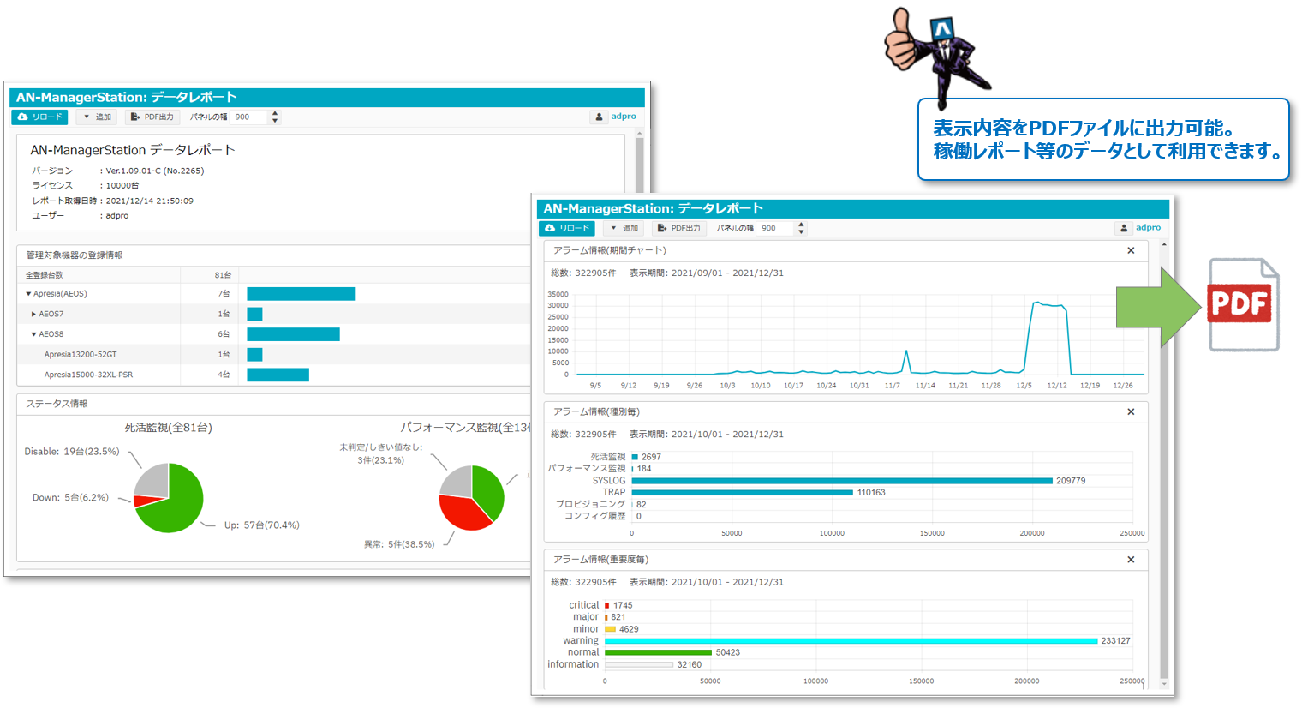Image resolution: width=1308 pixels, height=708 pixels.
Task: Click PDF export icon in front window toolbar
Action: 662,228
